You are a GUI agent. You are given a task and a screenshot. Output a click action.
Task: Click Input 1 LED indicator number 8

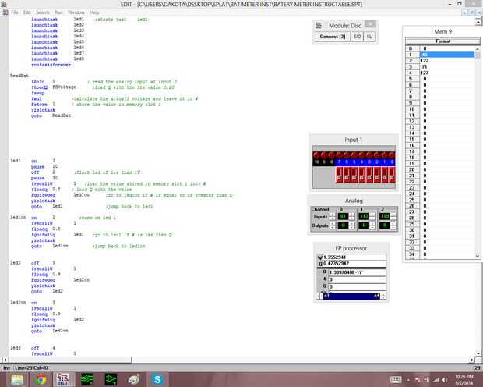pyautogui.click(x=331, y=155)
